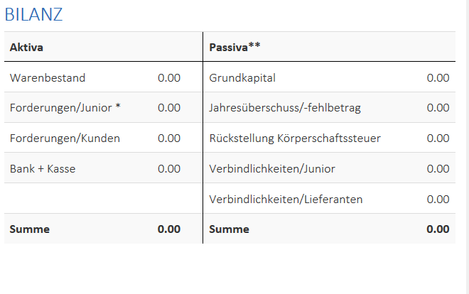Click the BILANZ heading
469x294 pixels.
coord(33,14)
